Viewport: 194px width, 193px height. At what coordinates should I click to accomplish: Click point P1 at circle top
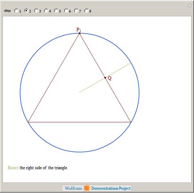coord(79,33)
